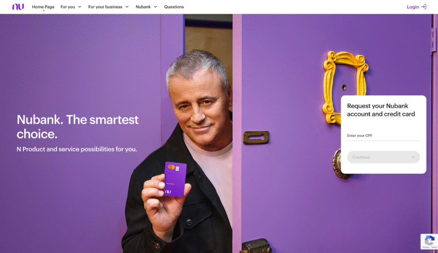The height and width of the screenshot is (253, 438).
Task: Open the reCAPTCHA Privacy link
Action: 426,247
